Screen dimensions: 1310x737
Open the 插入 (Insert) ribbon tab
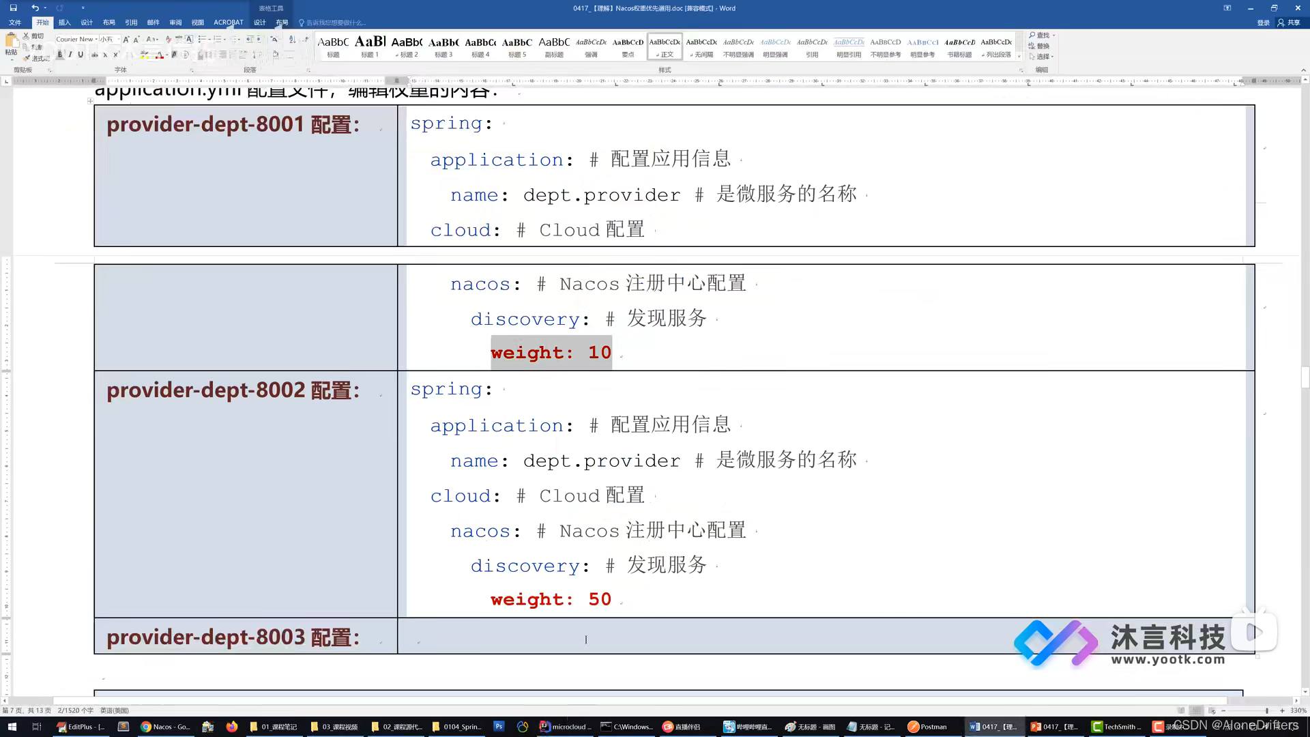pos(64,23)
